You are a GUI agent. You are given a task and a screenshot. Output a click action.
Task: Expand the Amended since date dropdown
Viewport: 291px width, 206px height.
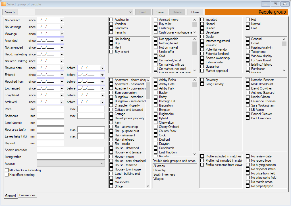point(62,41)
